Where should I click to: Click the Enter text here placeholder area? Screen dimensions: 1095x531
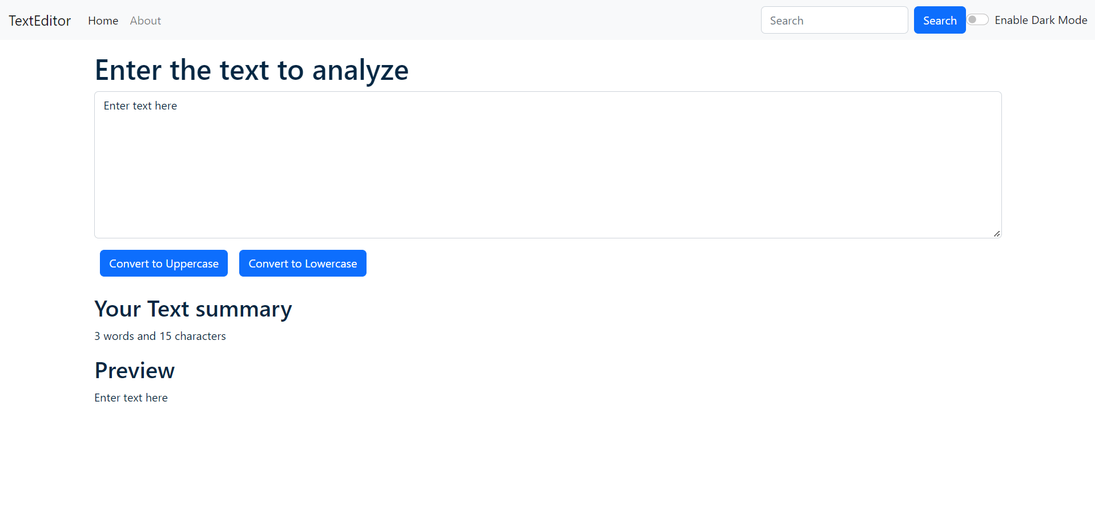click(140, 106)
